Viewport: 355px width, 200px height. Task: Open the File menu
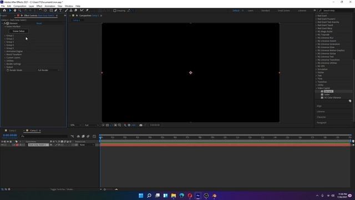pos(3,6)
